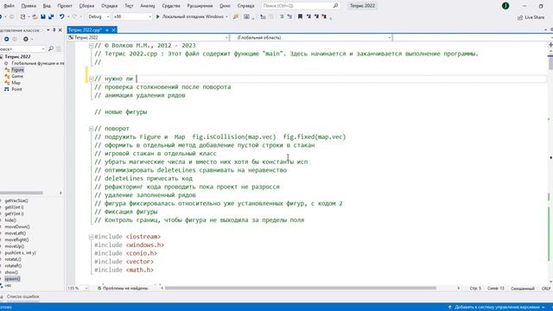Select the global functions node
Screen dimensions: 553x311
point(38,63)
